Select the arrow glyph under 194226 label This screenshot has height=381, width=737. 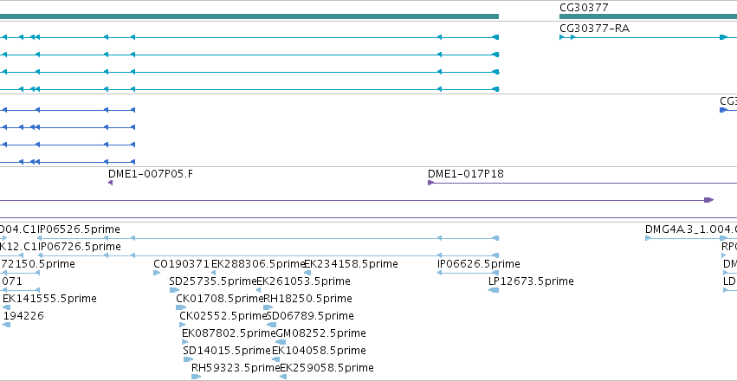[x=6, y=325]
